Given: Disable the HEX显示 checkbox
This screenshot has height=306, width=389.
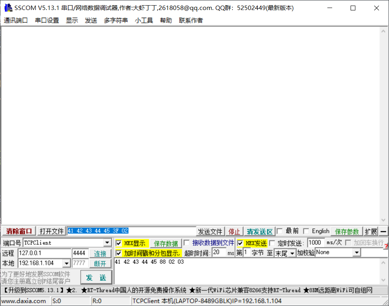Looking at the screenshot, I should 118,243.
